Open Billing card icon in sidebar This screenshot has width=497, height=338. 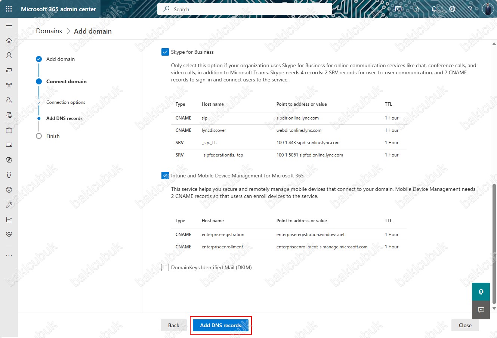point(9,145)
